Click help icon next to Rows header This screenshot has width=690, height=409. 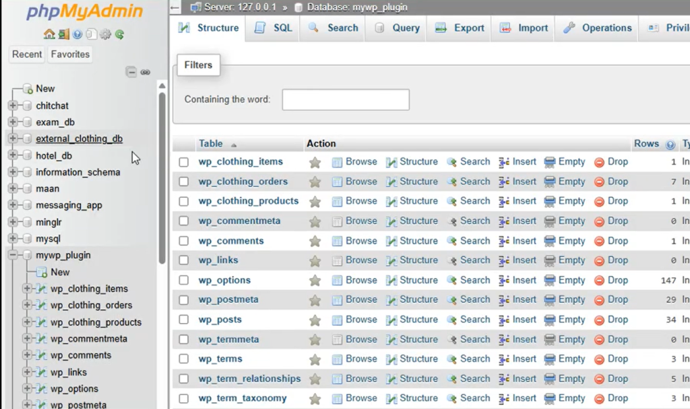click(x=670, y=144)
